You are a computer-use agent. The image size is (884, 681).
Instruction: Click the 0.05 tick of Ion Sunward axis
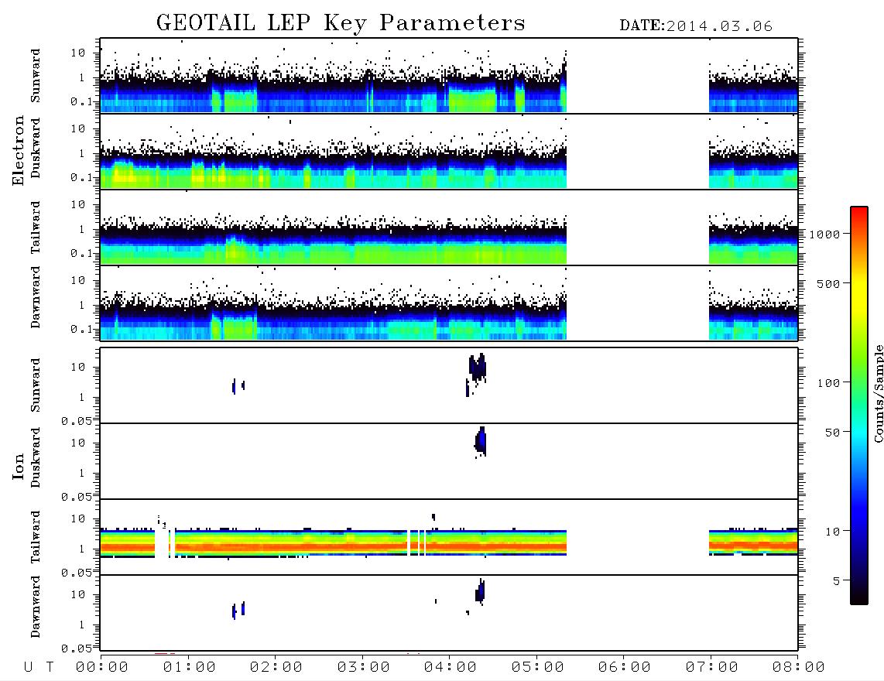(76, 421)
